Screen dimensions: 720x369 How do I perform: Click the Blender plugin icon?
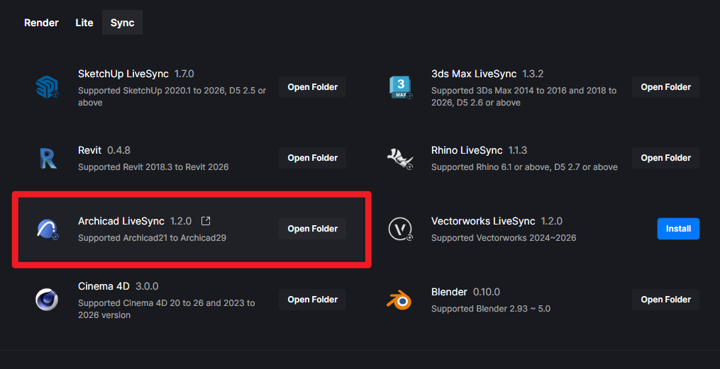[x=400, y=300]
